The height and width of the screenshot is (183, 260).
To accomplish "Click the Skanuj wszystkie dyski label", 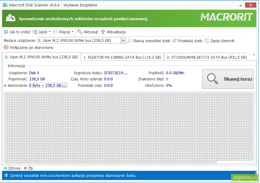I will tap(152, 41).
